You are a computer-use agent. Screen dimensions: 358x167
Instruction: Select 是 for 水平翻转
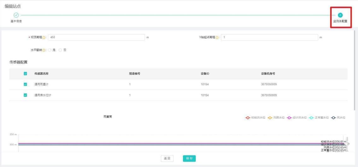50,50
